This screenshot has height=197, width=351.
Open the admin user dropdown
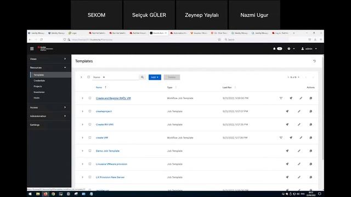coord(309,49)
